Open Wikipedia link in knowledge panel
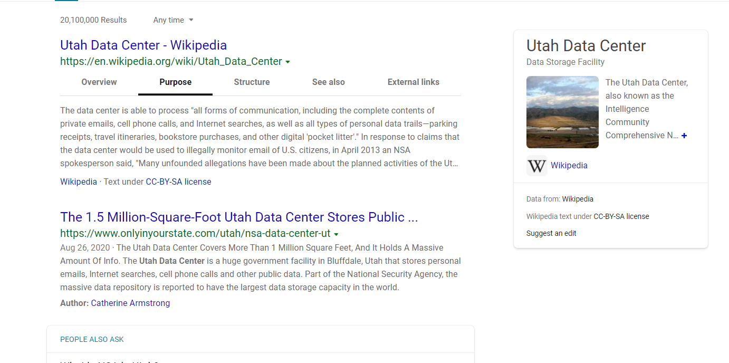The width and height of the screenshot is (729, 363). click(569, 166)
